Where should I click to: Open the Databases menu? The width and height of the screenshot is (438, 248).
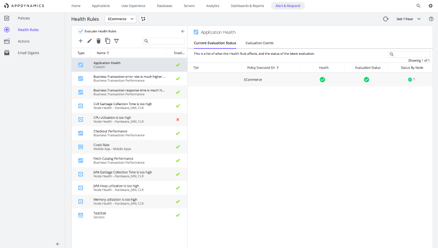(165, 5)
